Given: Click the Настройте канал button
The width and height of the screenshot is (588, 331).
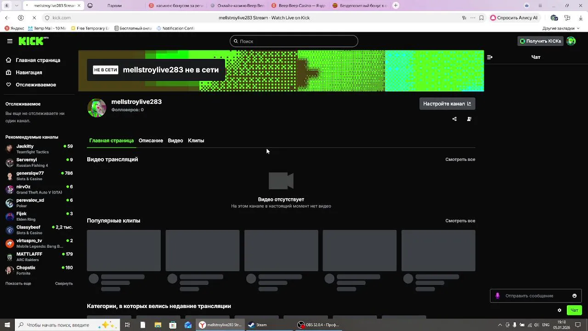Looking at the screenshot, I should [x=447, y=104].
